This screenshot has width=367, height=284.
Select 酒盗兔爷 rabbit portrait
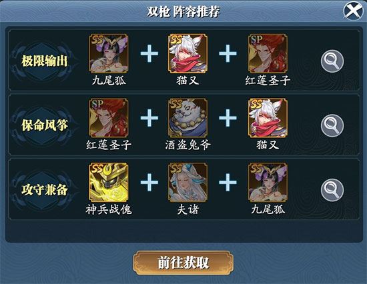coord(188,118)
